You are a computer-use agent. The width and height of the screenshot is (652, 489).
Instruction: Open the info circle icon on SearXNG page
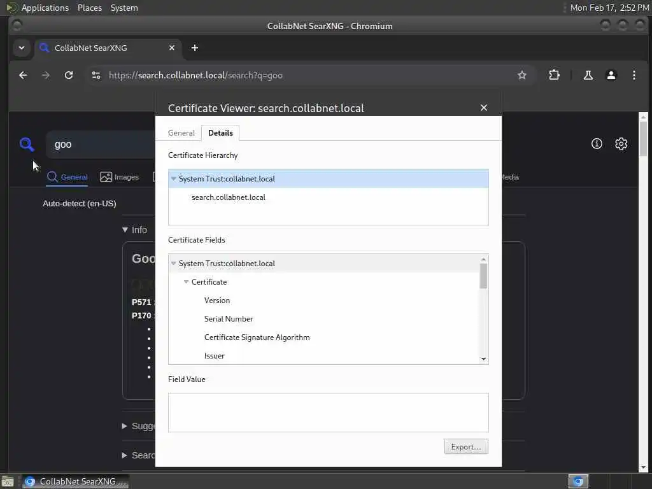pyautogui.click(x=597, y=144)
